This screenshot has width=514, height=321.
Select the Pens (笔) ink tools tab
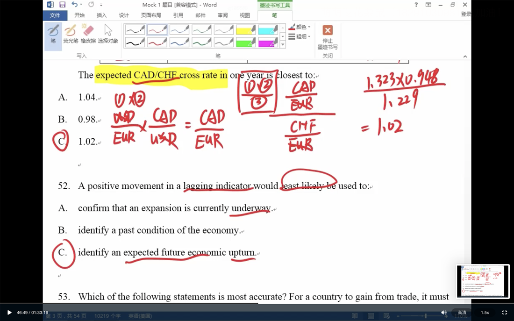pyautogui.click(x=275, y=15)
